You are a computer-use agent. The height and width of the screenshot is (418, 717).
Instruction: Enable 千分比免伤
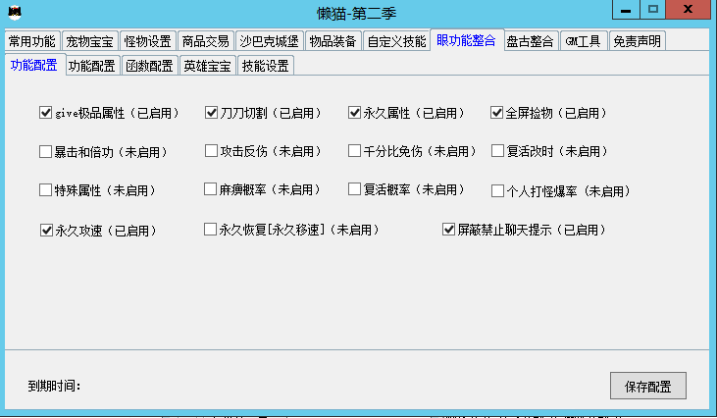[x=355, y=151]
